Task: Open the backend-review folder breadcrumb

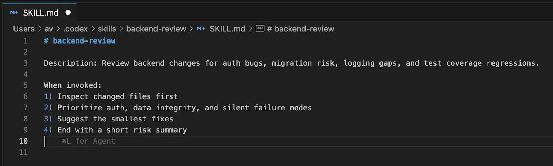Action: coord(156,29)
